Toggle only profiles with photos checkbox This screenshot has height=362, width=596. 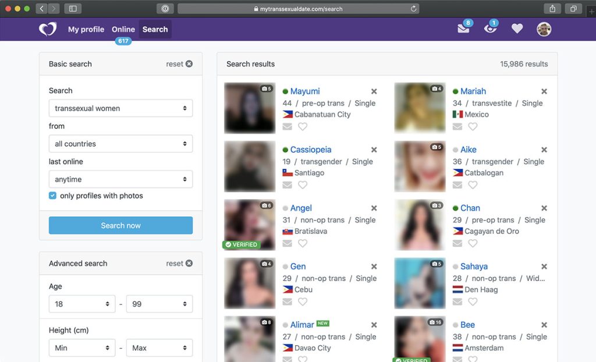(52, 196)
